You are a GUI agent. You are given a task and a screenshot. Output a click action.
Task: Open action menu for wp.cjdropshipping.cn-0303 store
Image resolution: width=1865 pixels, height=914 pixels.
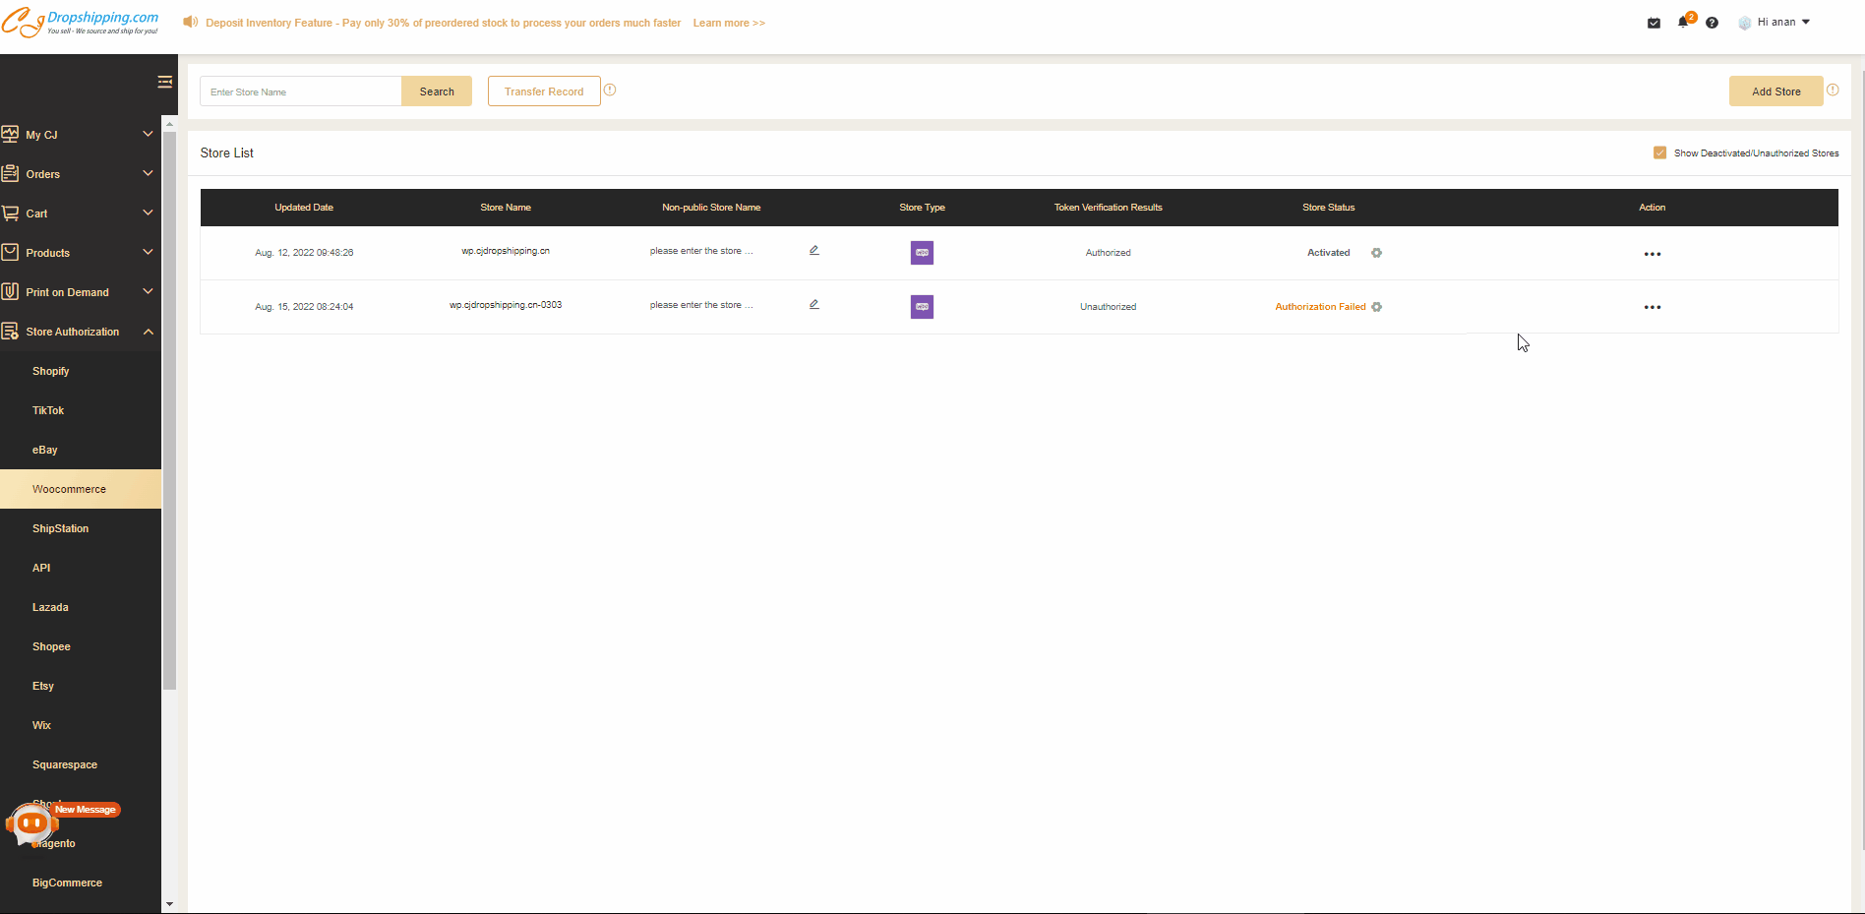(x=1652, y=307)
